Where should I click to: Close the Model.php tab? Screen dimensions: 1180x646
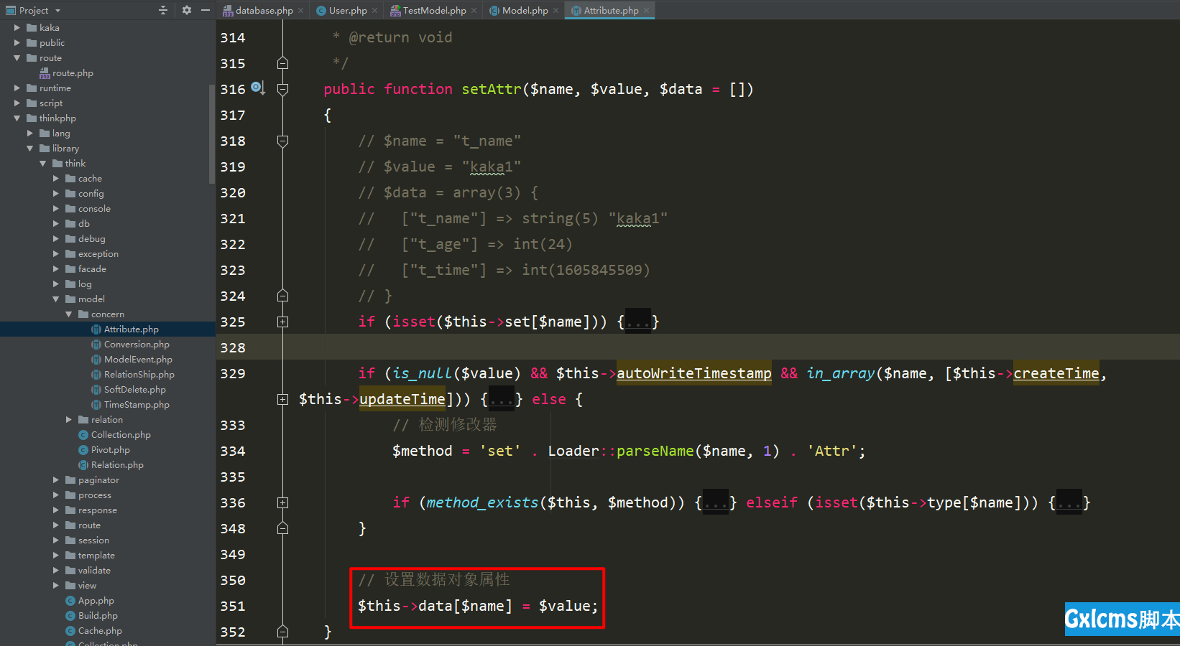556,11
